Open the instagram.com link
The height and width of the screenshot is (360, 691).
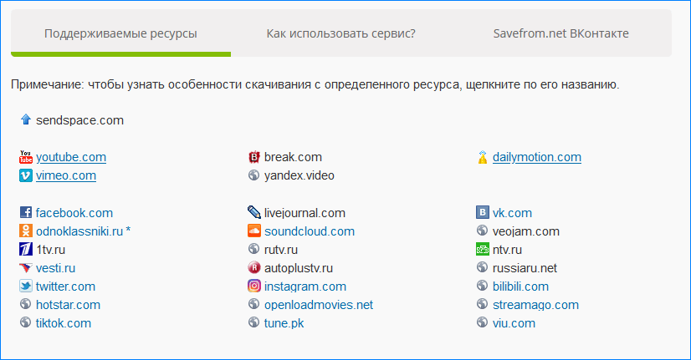pos(305,286)
